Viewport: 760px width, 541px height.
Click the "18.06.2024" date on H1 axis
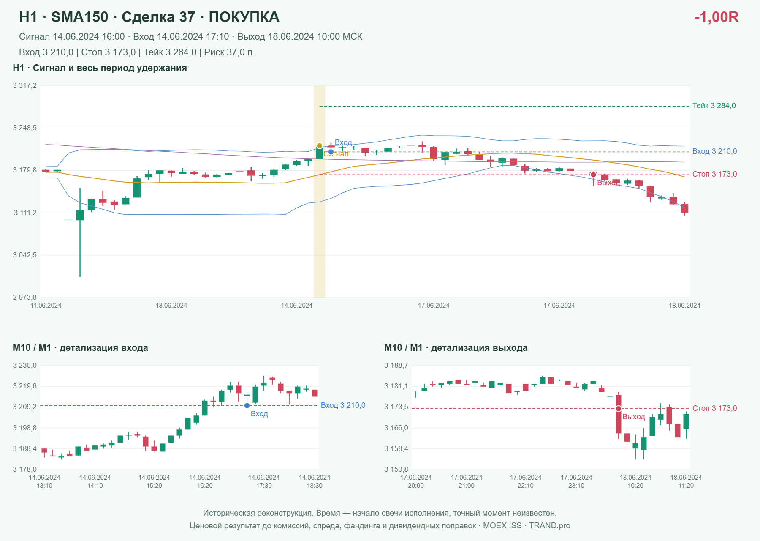pyautogui.click(x=684, y=306)
